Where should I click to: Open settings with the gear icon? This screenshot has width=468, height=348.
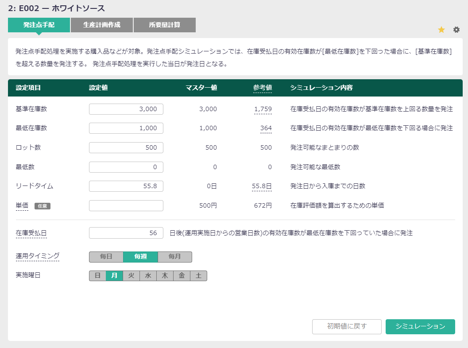[x=456, y=30]
